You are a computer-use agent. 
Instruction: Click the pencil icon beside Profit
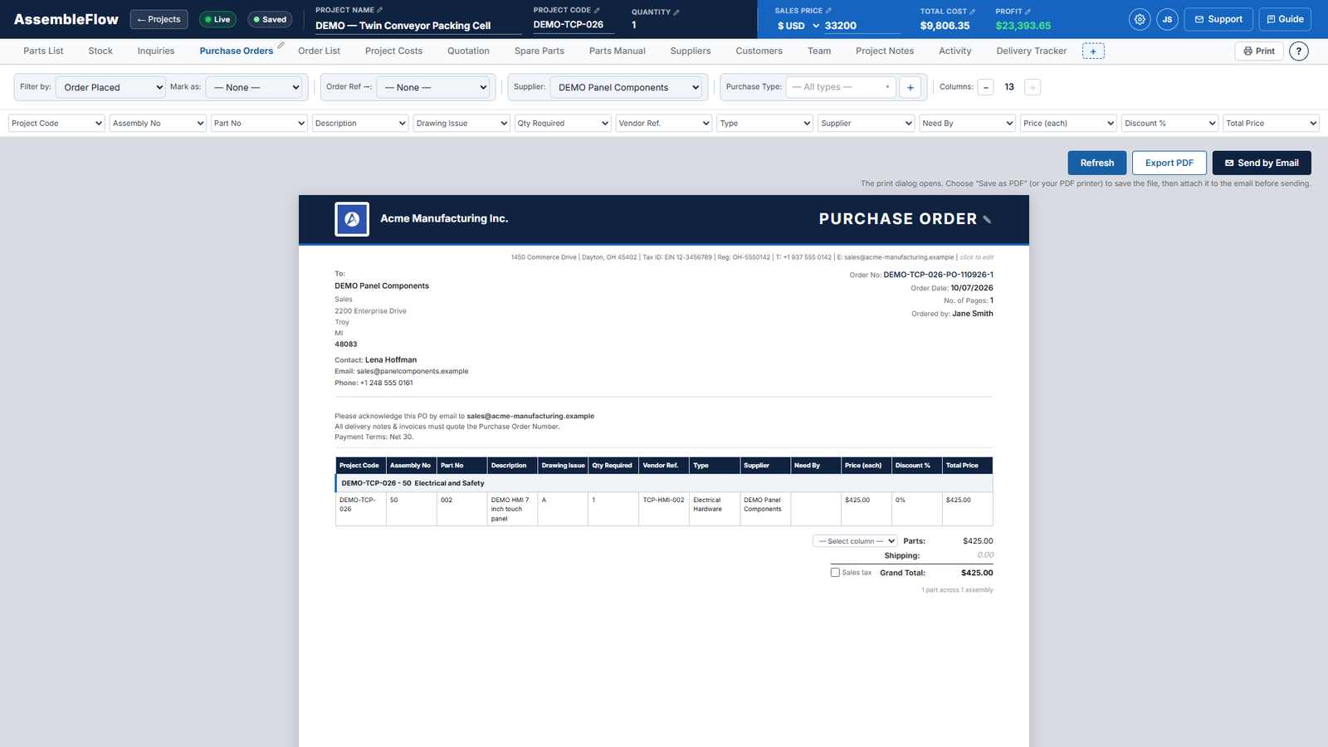point(1028,12)
